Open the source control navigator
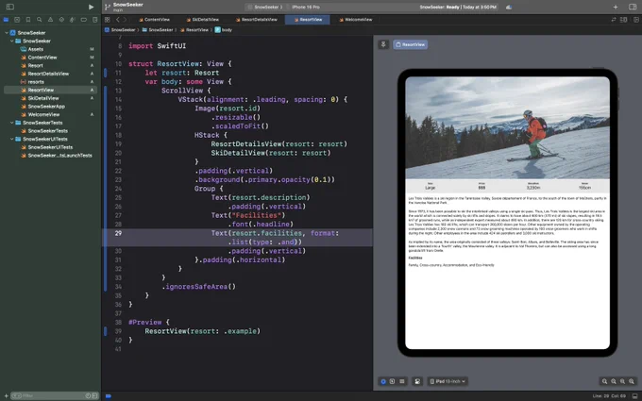 17,19
